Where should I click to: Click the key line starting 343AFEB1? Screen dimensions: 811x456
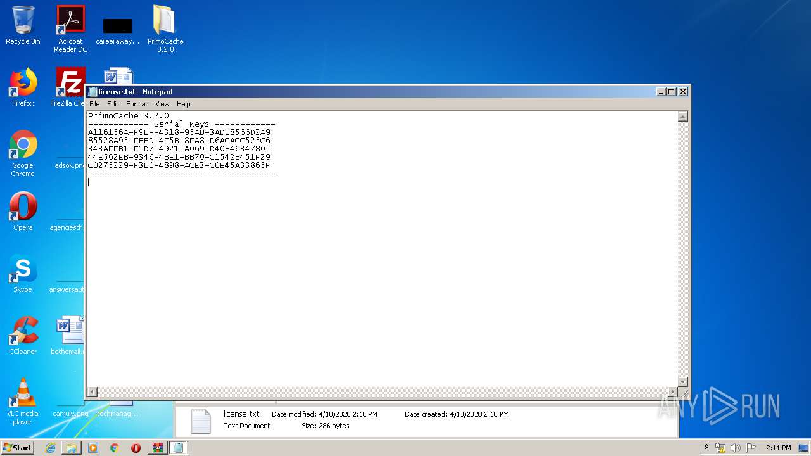pyautogui.click(x=179, y=149)
